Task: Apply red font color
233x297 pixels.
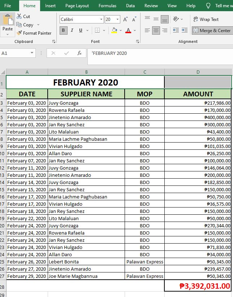Action: click(x=128, y=30)
